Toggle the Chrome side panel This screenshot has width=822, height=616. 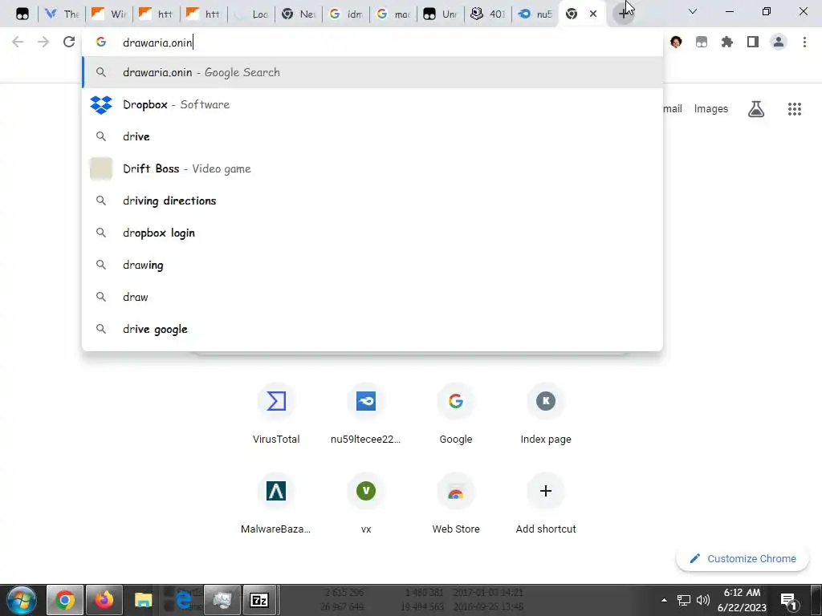pos(753,42)
